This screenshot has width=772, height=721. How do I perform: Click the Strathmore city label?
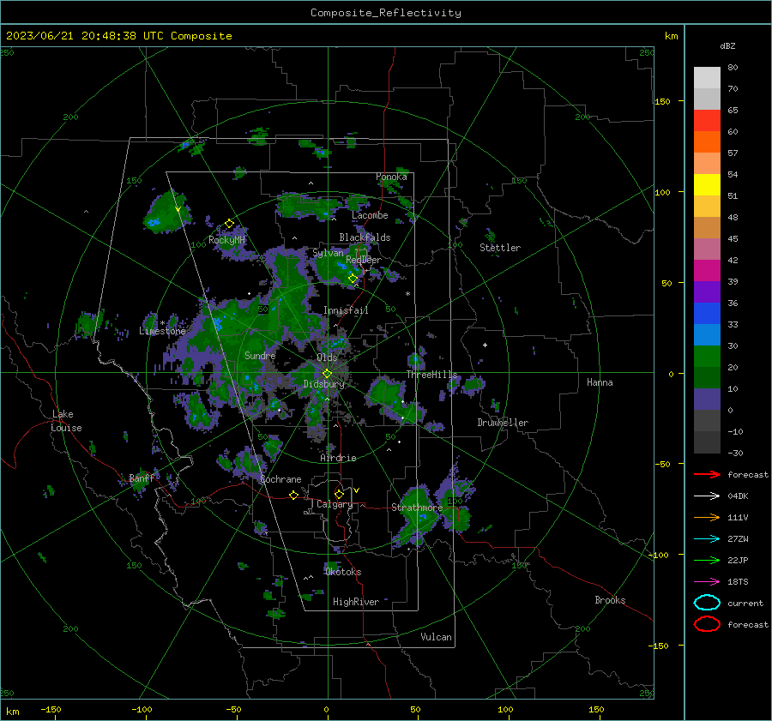417,508
